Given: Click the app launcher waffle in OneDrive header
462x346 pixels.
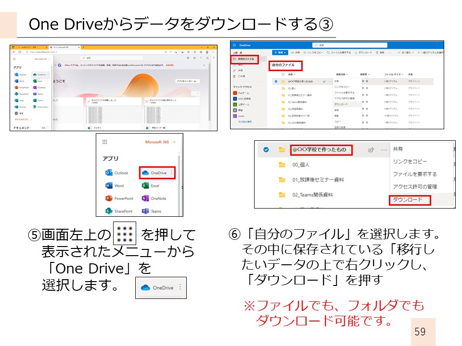Looking at the screenshot, I should [x=234, y=45].
